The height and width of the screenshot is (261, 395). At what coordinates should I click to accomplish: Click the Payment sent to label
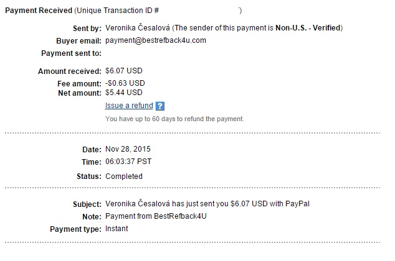(x=71, y=53)
